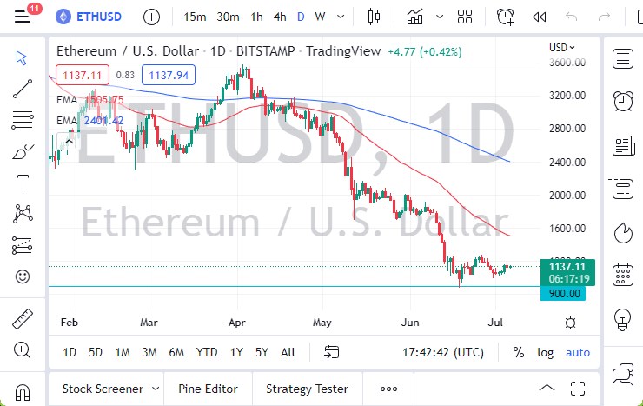Switch to the Pine Editor tab
This screenshot has width=643, height=406.
point(209,389)
